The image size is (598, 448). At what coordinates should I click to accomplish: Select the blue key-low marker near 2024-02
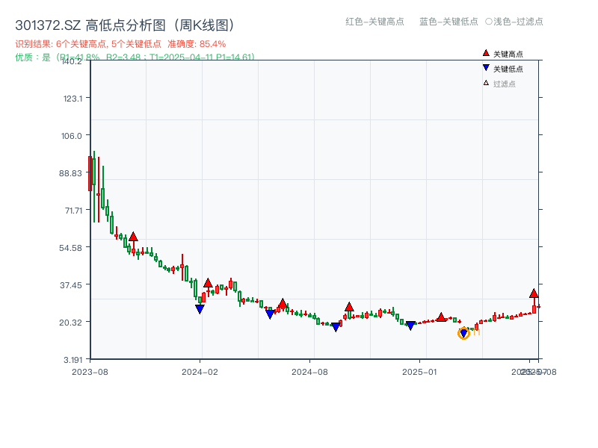(x=199, y=308)
